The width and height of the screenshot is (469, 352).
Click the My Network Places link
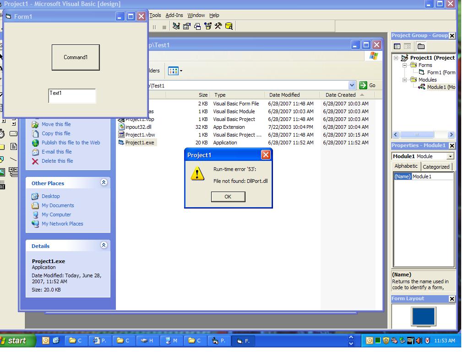[62, 224]
